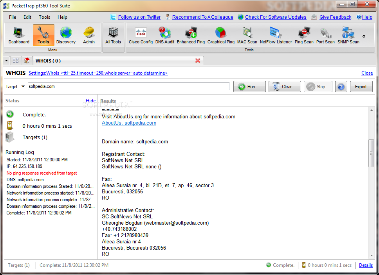Image resolution: width=379 pixels, height=275 pixels.
Task: Click the envelope icon beside Give Feedback
Action: (314, 17)
